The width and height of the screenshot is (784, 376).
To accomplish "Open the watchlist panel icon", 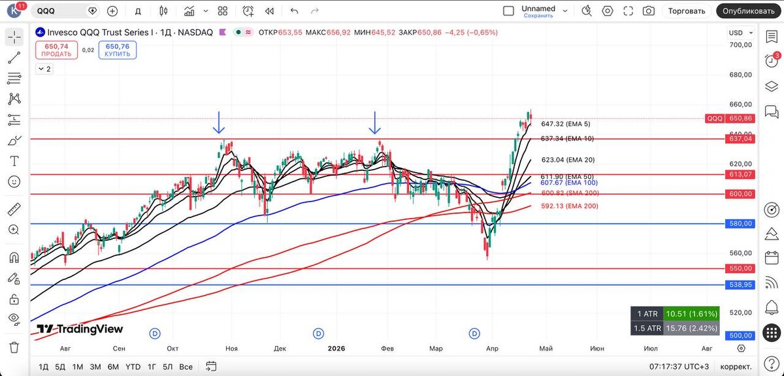I will 771,37.
